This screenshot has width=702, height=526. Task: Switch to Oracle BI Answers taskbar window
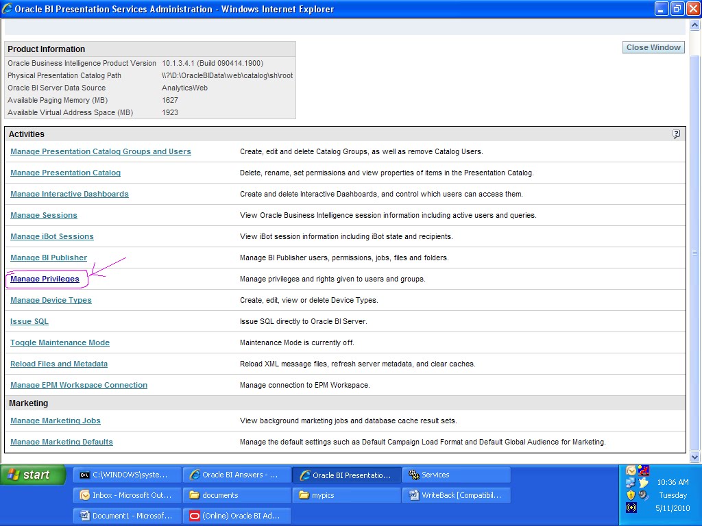click(237, 475)
